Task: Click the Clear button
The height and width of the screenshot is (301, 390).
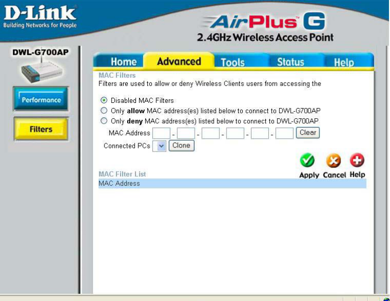Action: tap(308, 133)
